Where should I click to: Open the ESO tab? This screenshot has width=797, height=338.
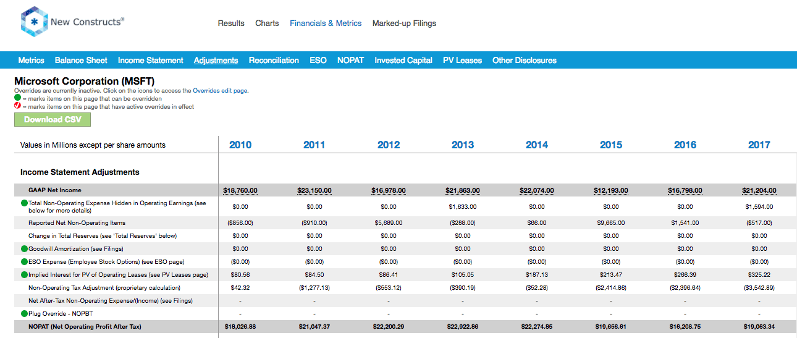318,60
